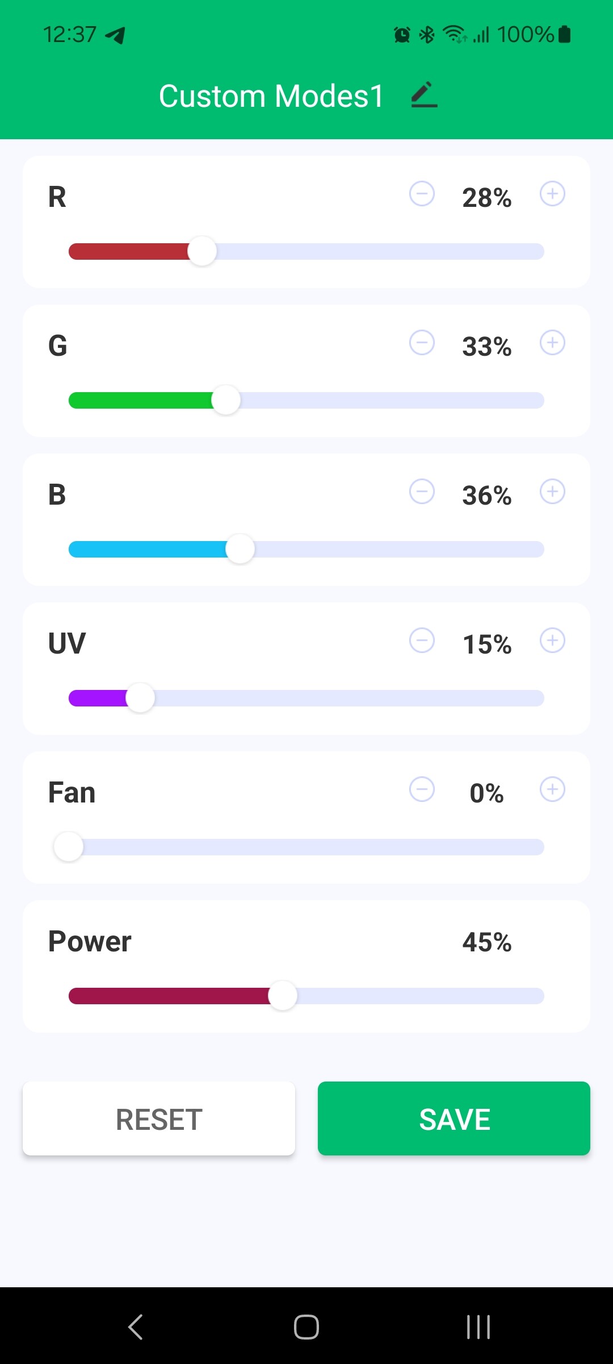Click the Fan slider handle at zero
Viewport: 613px width, 1364px height.
pyautogui.click(x=69, y=847)
